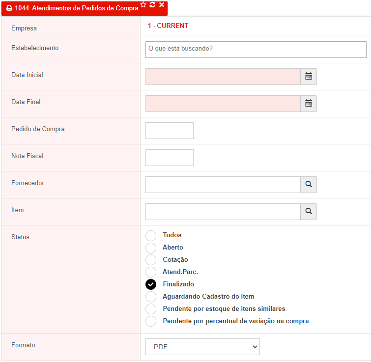
Task: Click the Data Inicial label
Action: (27, 75)
